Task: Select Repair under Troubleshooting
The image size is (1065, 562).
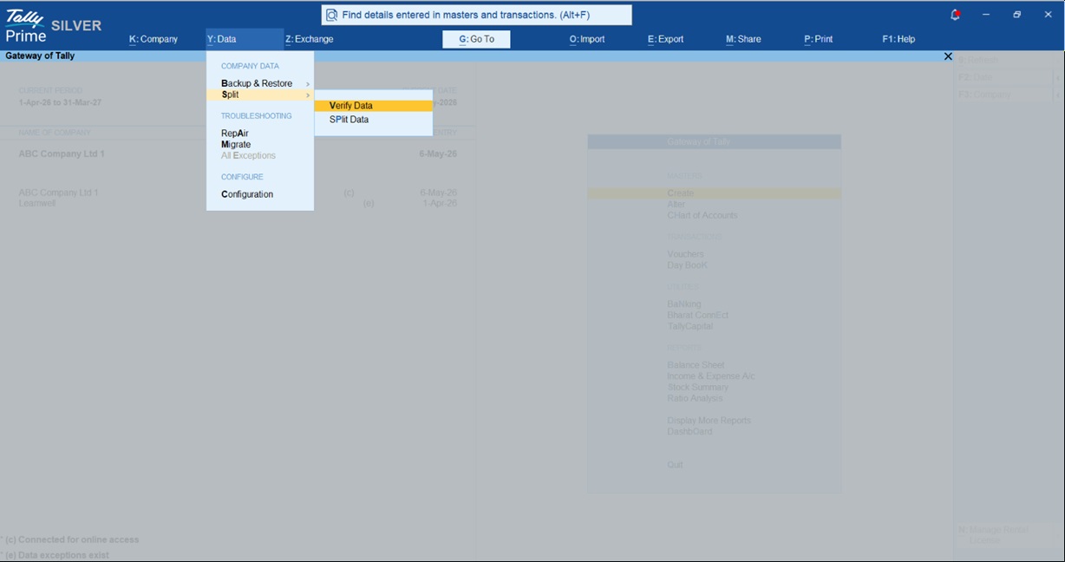Action: click(235, 133)
